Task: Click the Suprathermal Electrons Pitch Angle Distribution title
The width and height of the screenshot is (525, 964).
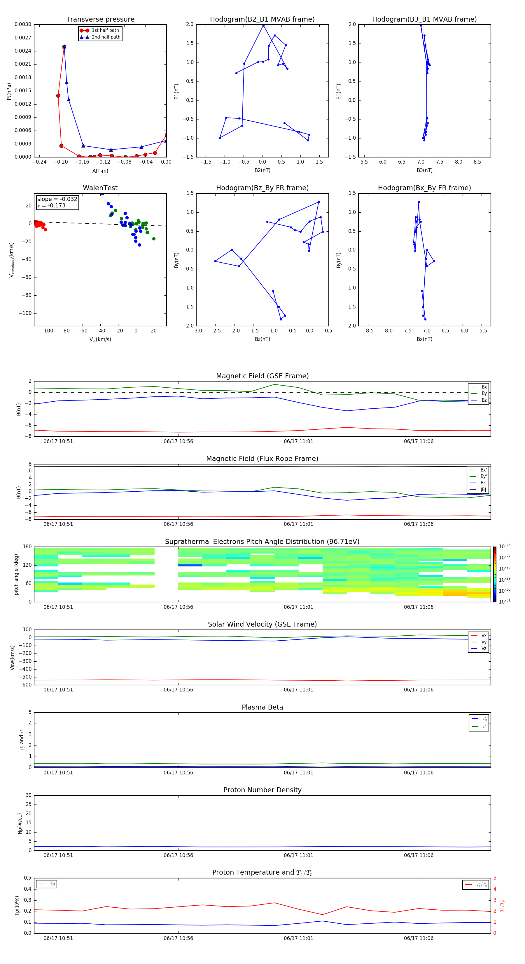Action: pyautogui.click(x=262, y=542)
